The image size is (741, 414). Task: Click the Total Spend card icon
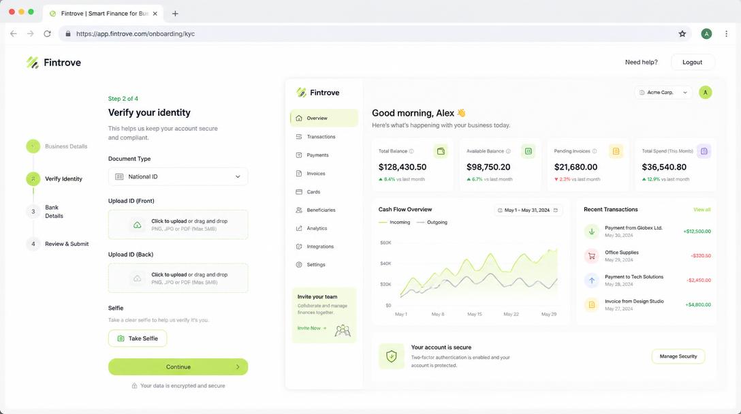704,151
